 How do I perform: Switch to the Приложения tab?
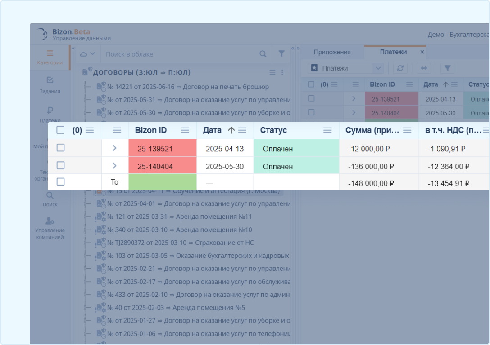click(332, 52)
